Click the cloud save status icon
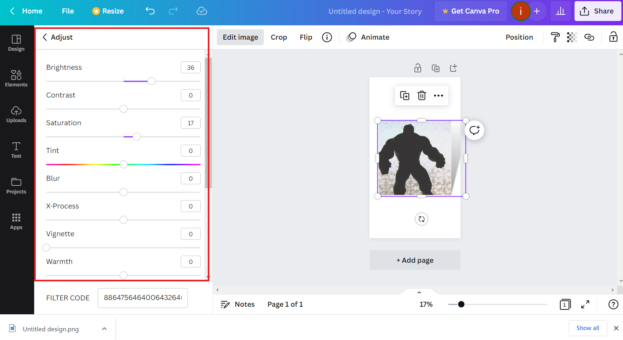 click(202, 11)
